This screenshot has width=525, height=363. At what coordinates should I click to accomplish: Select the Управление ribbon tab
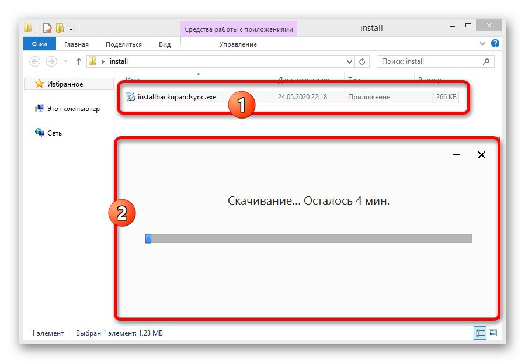(x=238, y=44)
